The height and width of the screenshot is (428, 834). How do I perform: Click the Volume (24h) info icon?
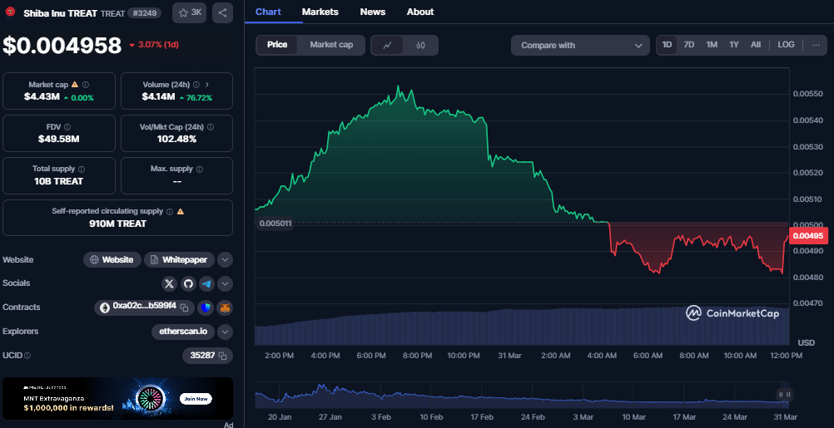coord(196,85)
